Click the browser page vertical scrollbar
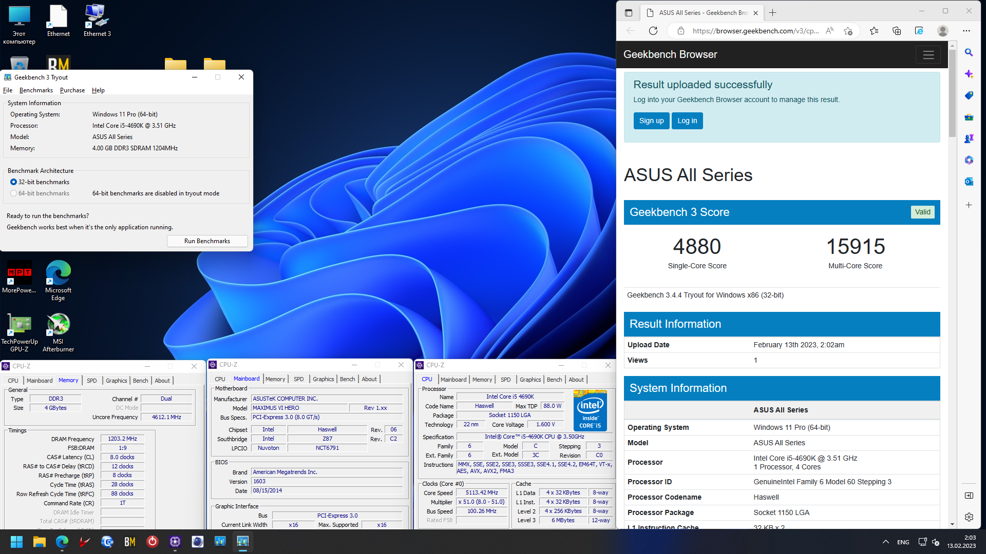Image resolution: width=986 pixels, height=554 pixels. pyautogui.click(x=953, y=92)
